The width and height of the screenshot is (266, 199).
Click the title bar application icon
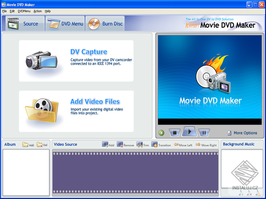coord(3,5)
